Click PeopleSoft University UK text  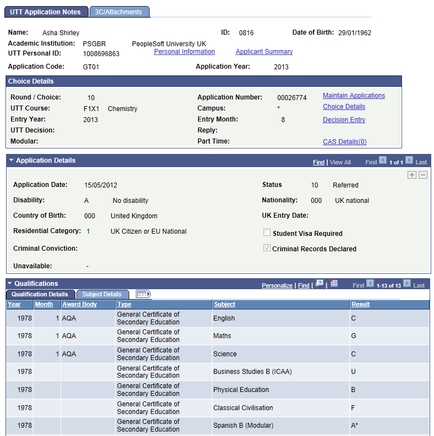click(x=169, y=44)
